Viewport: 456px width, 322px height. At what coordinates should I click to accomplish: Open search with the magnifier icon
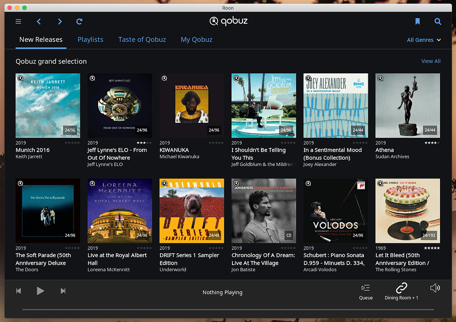point(438,21)
